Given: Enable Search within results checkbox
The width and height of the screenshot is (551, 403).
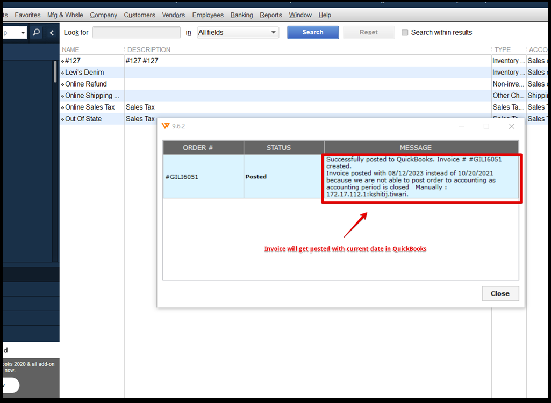Looking at the screenshot, I should [x=405, y=33].
